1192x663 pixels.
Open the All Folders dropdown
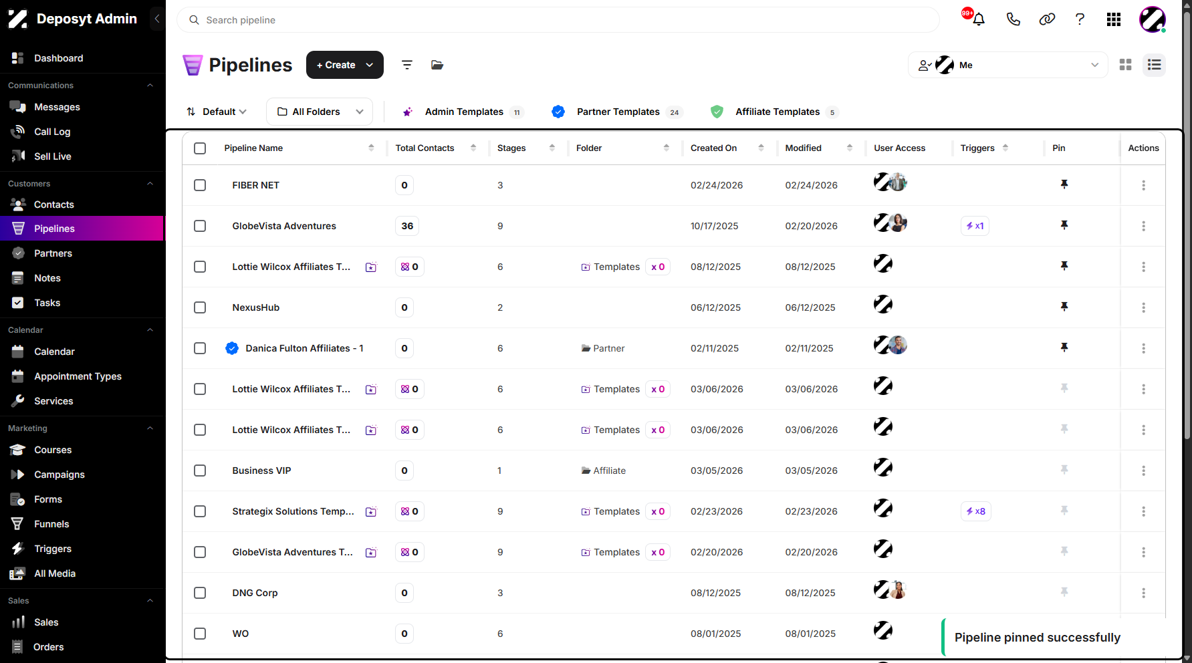click(x=320, y=112)
